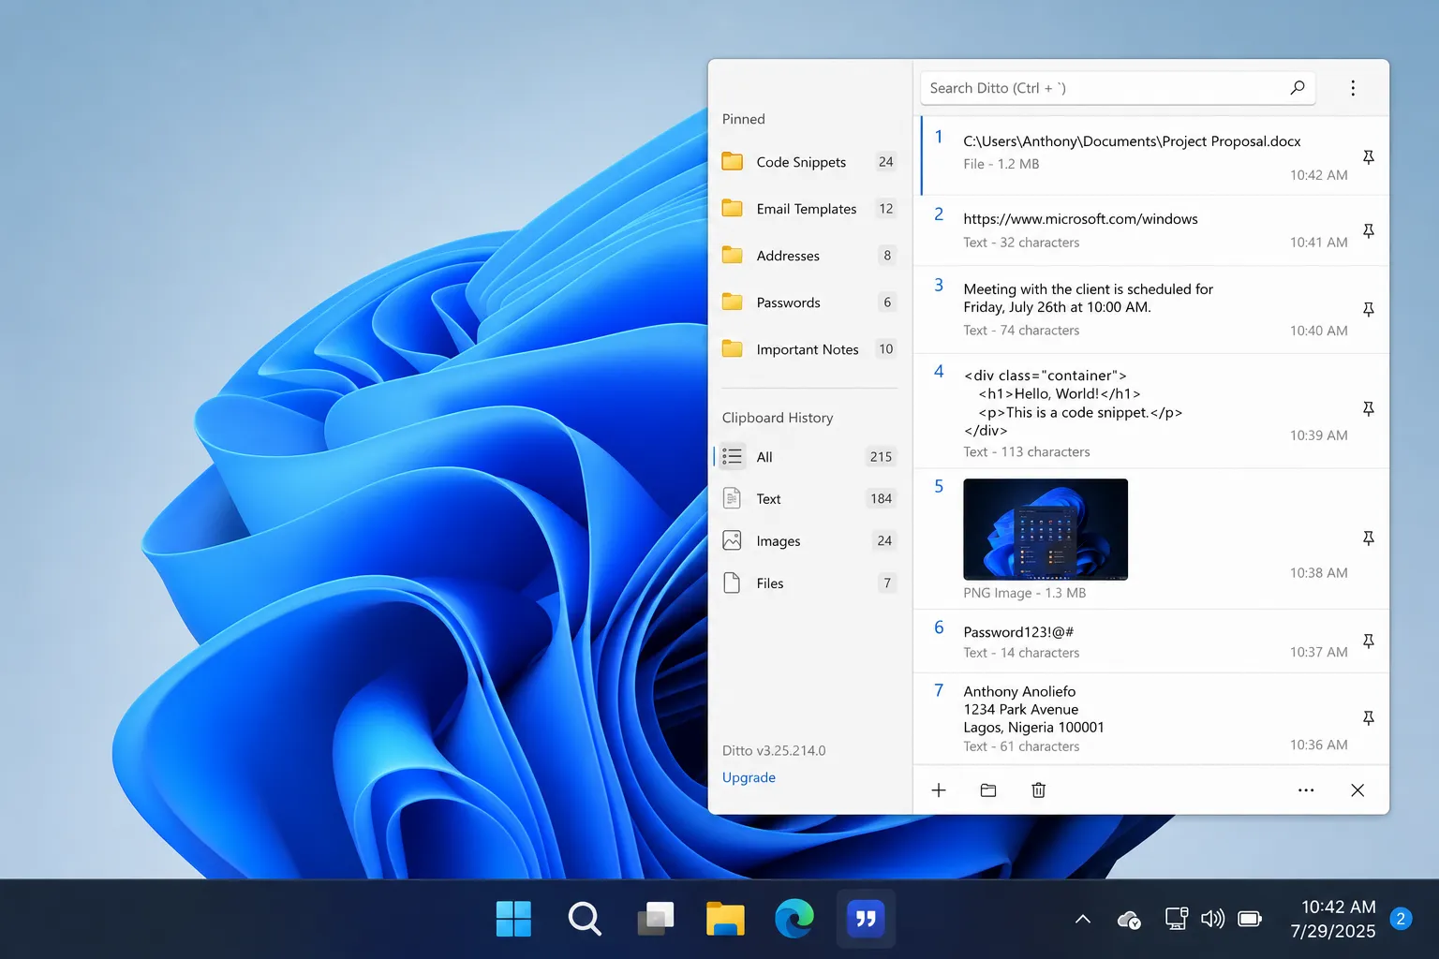
Task: Open the vertical three-dot options menu
Action: pyautogui.click(x=1353, y=88)
